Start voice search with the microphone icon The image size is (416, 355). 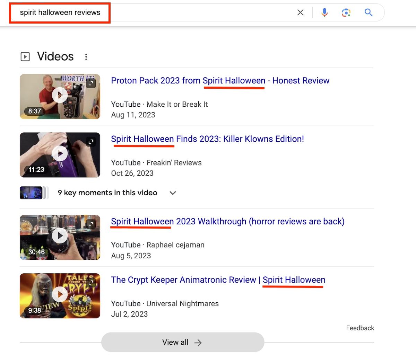coord(324,13)
